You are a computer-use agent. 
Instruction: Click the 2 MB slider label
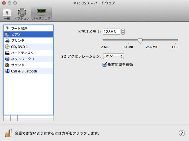coord(105,47)
